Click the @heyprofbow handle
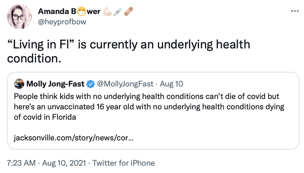304x173 pixels. click(62, 22)
